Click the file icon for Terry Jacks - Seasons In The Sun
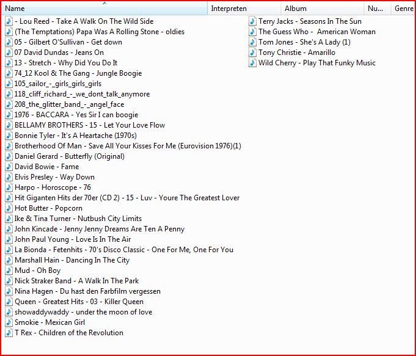The width and height of the screenshot is (416, 356). tap(252, 21)
